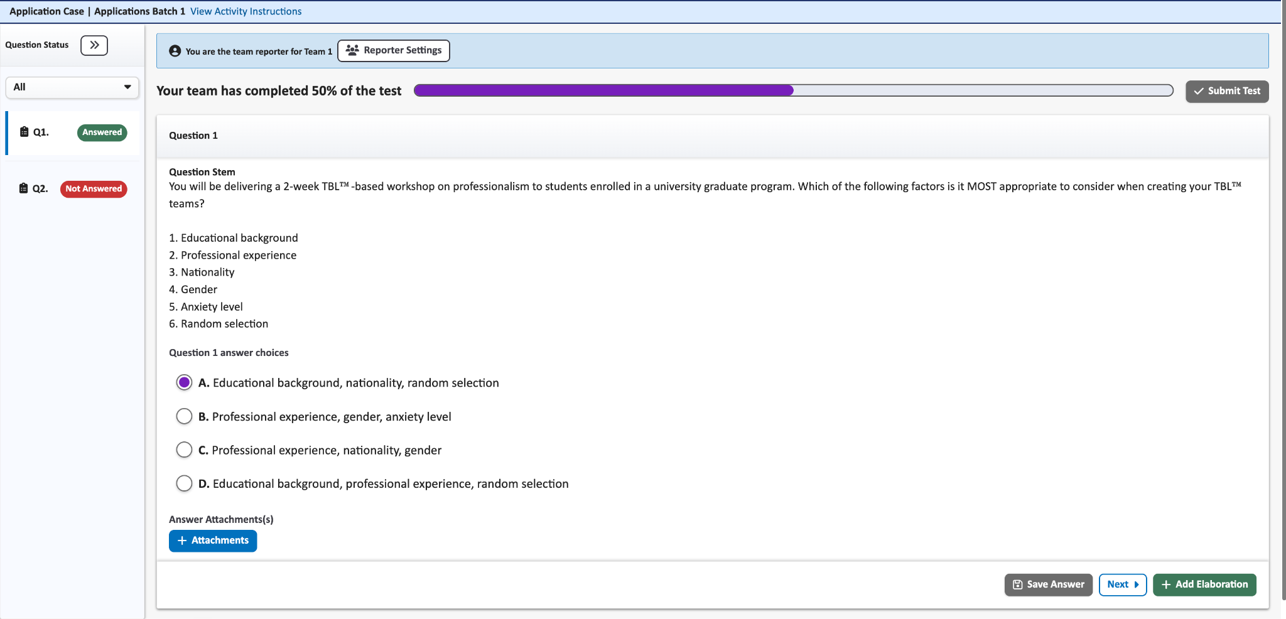Click the test completion progress bar

pyautogui.click(x=793, y=90)
